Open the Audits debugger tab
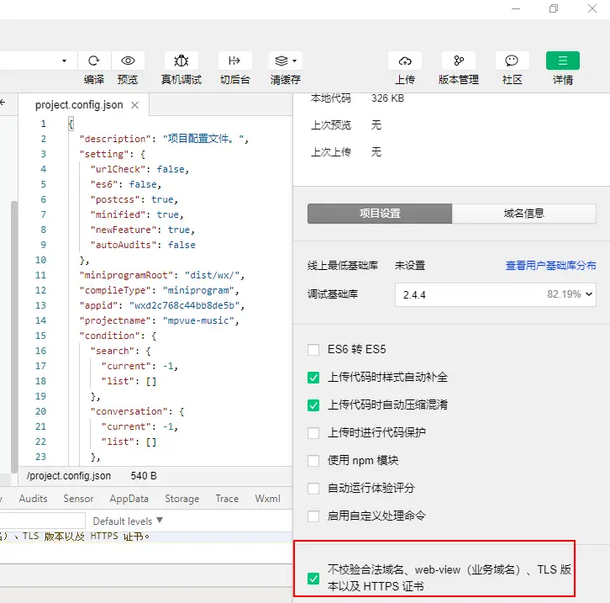This screenshot has width=610, height=603. [33, 499]
